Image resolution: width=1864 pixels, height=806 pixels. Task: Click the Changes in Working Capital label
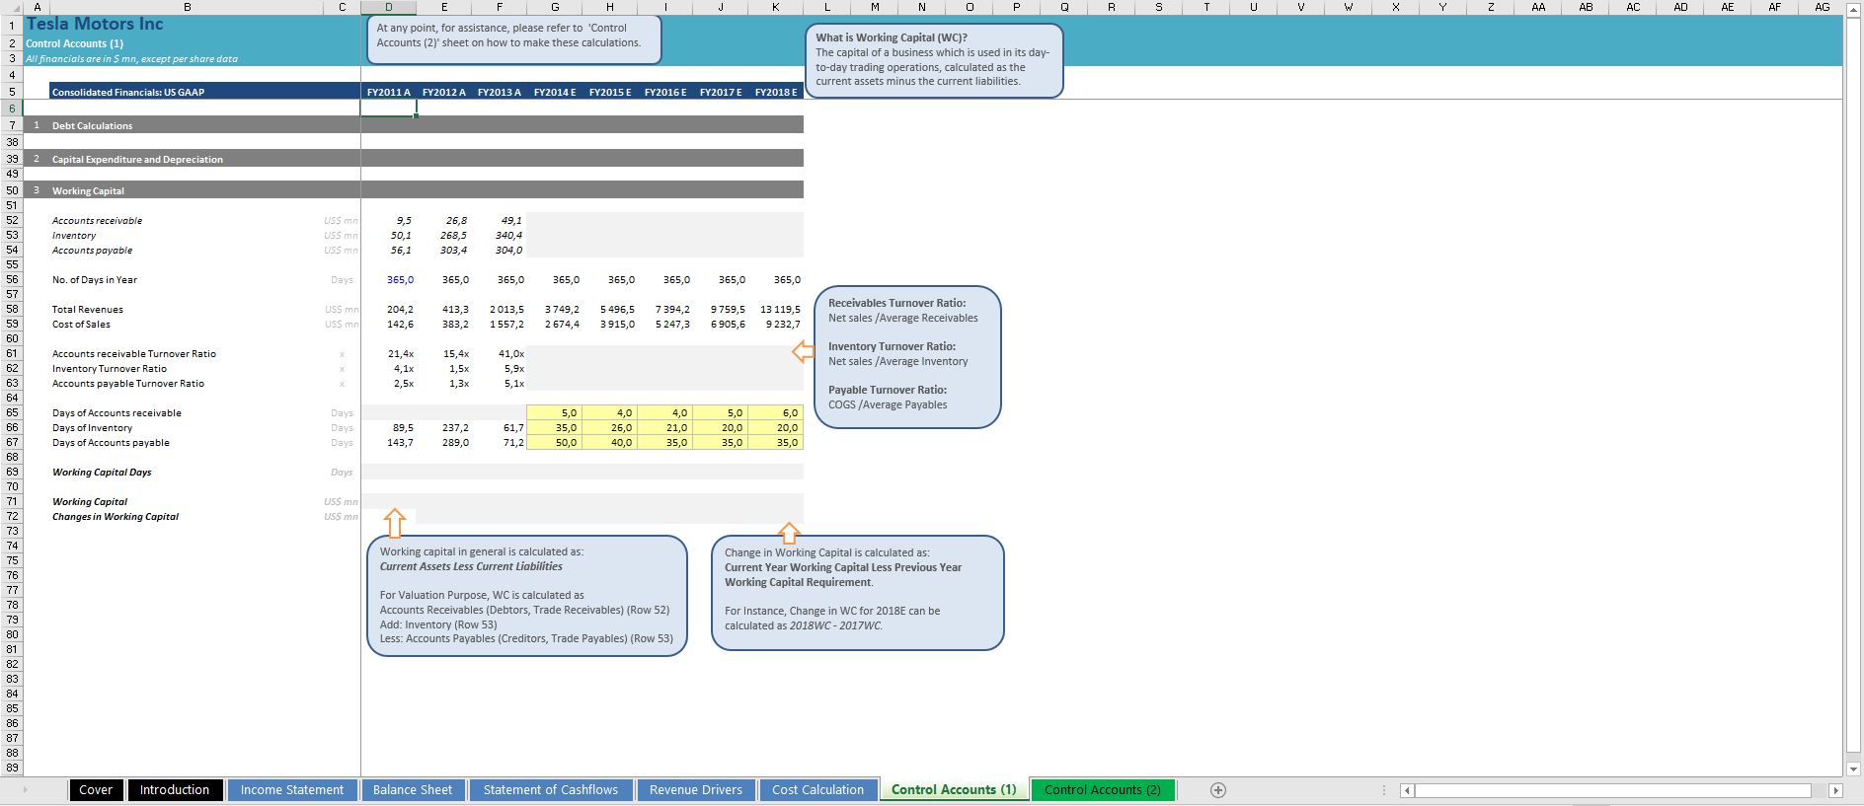click(116, 517)
